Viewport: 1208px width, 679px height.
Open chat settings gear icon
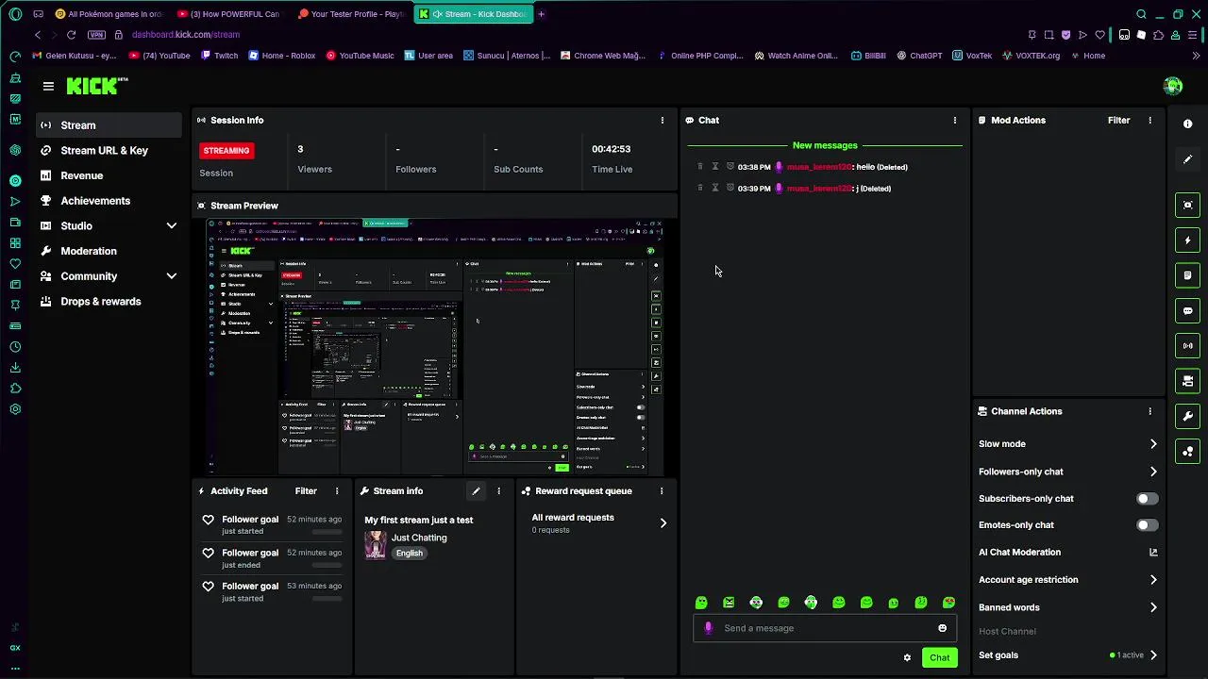tap(907, 658)
